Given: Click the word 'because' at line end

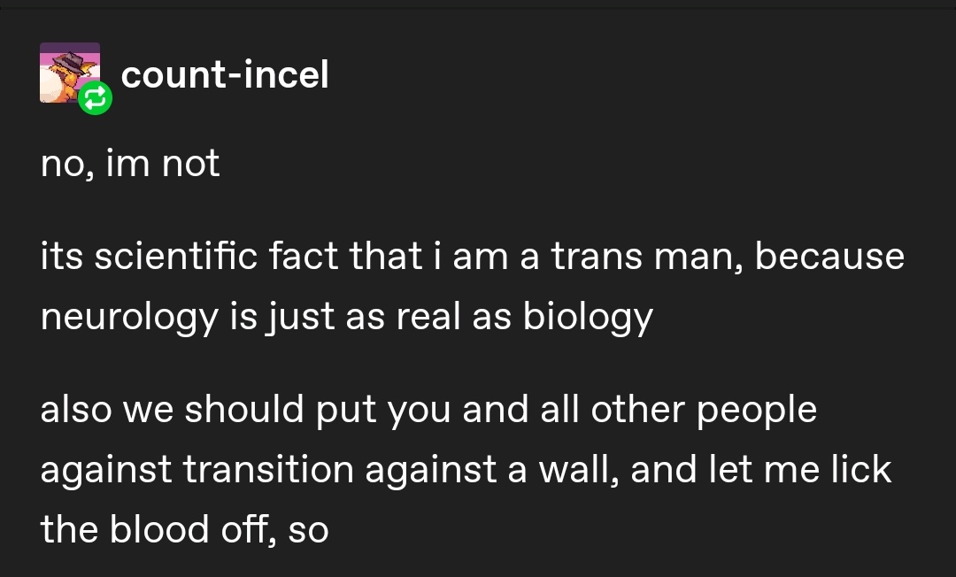Looking at the screenshot, I should pyautogui.click(x=829, y=255).
